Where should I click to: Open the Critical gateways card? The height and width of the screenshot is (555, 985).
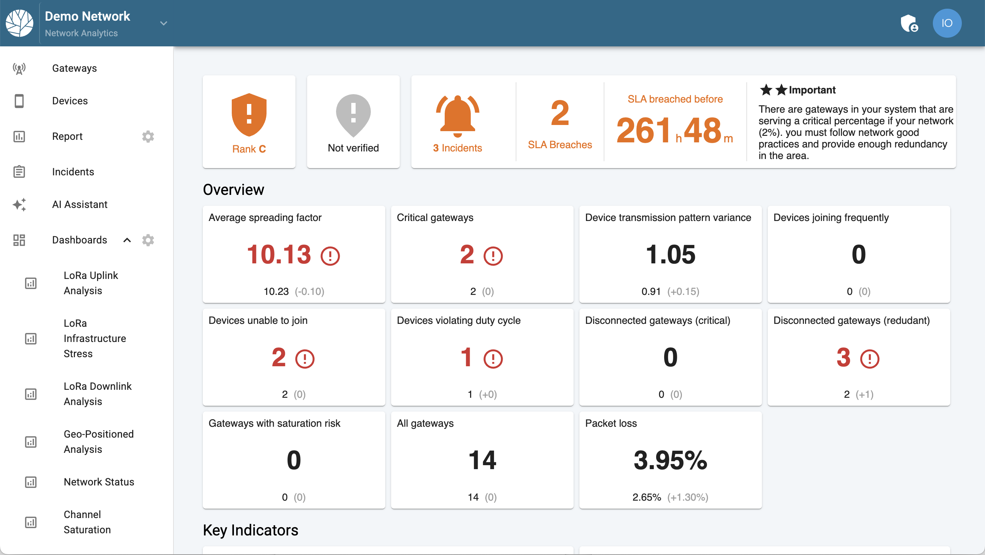click(482, 254)
